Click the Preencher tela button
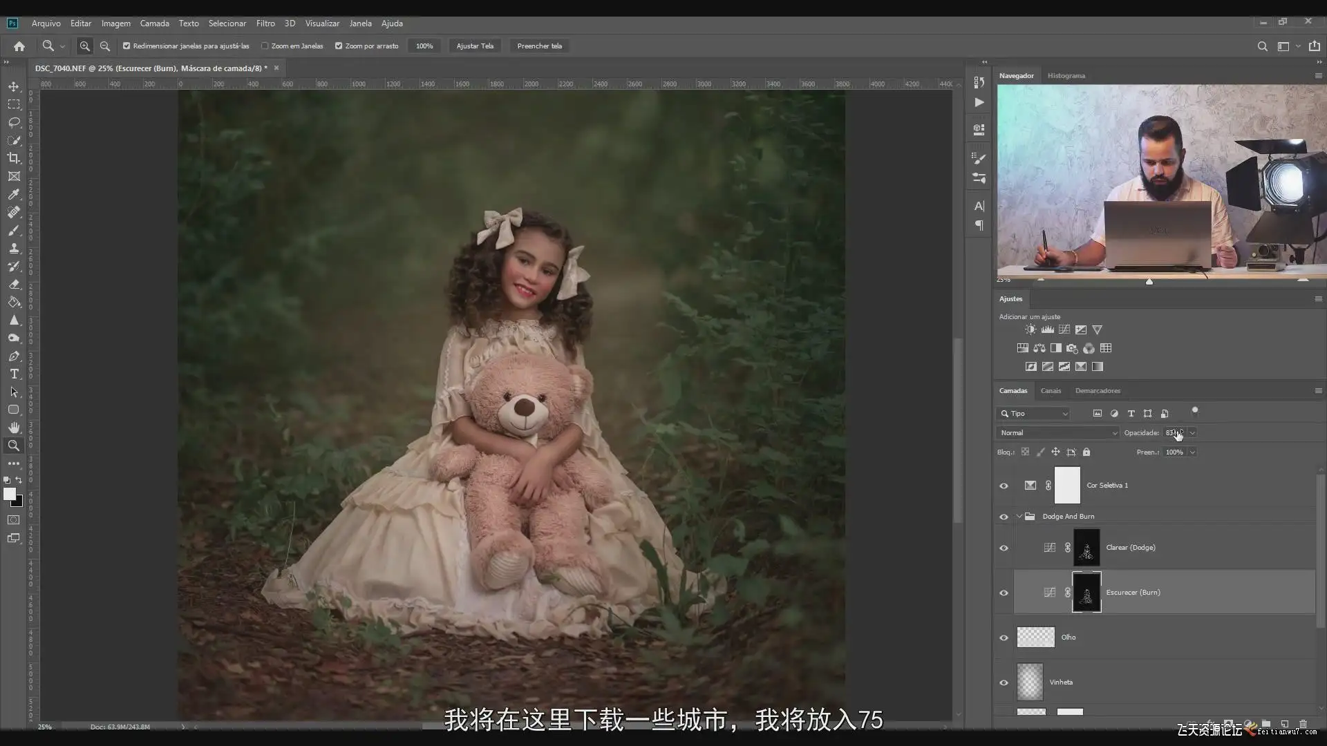The image size is (1327, 746). (x=539, y=46)
